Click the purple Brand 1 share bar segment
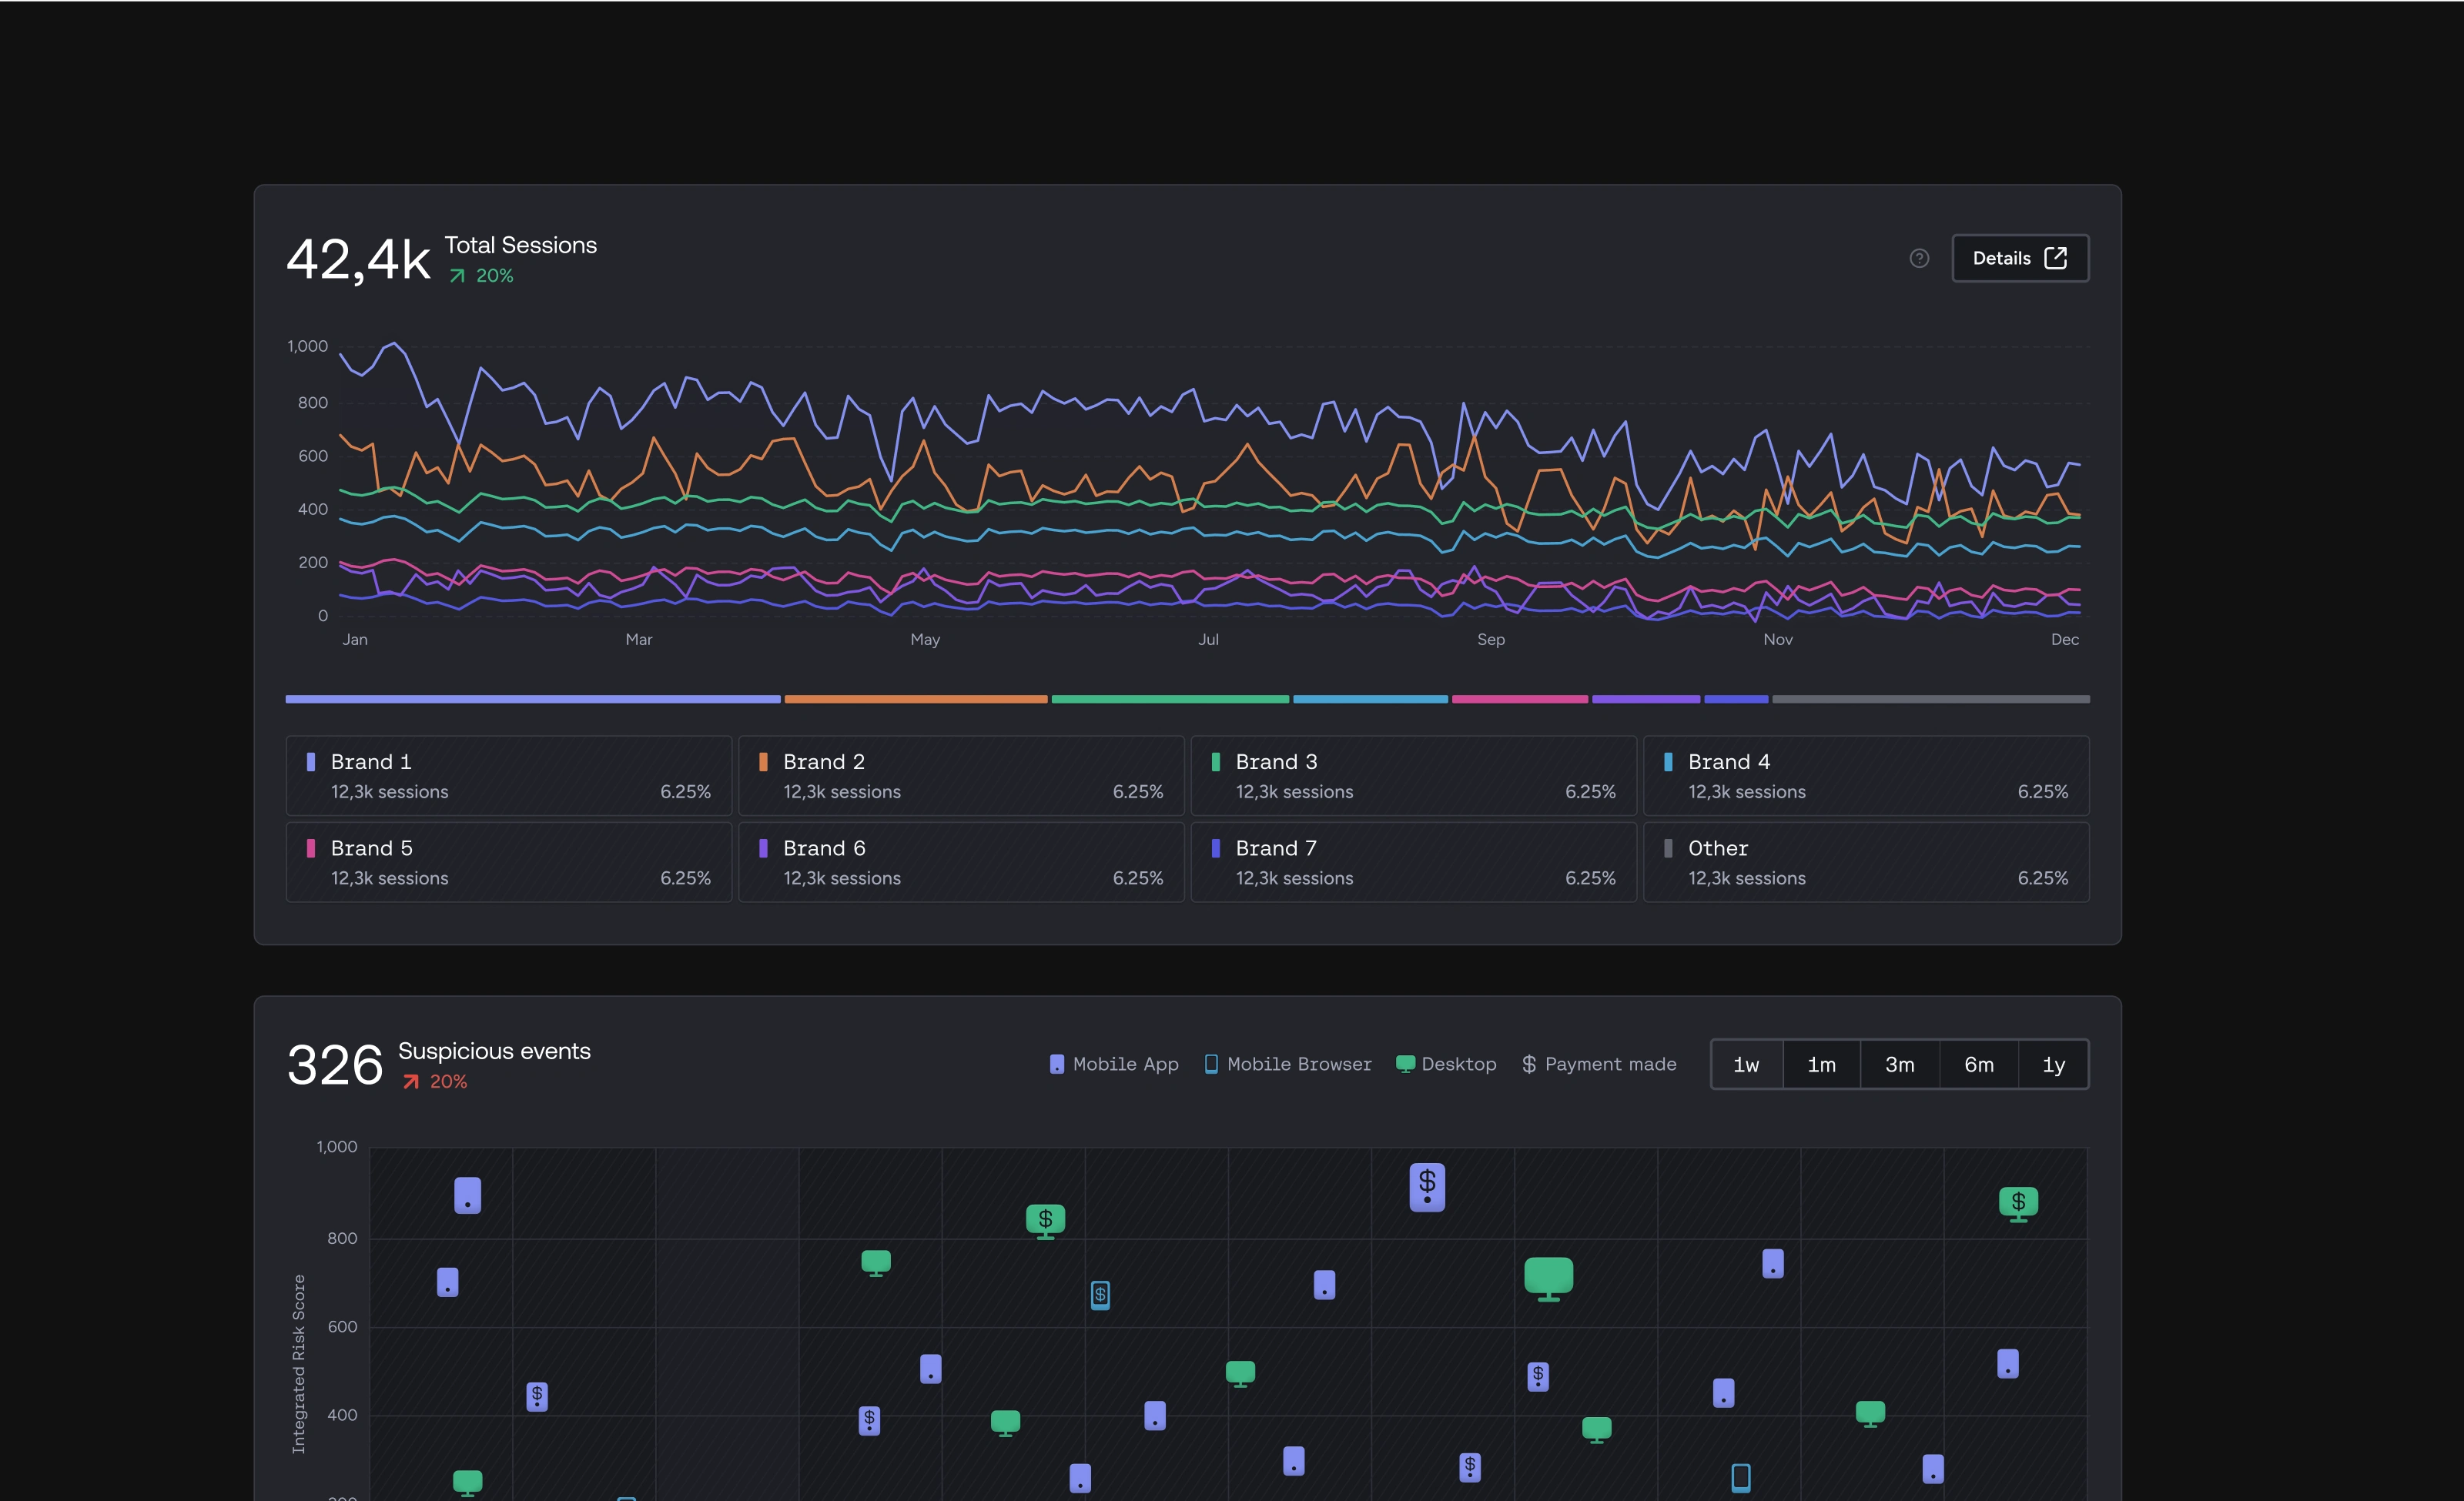Screen dimensions: 2464x1501 533,700
